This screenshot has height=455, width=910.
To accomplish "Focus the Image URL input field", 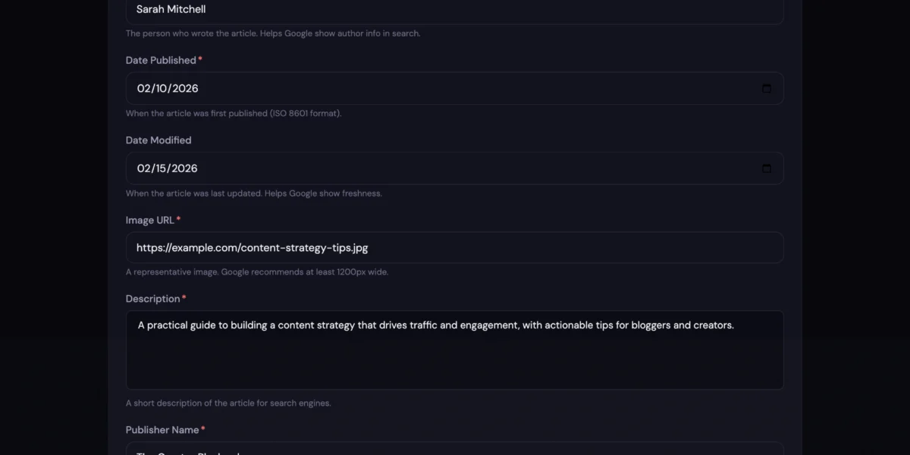I will [x=455, y=248].
